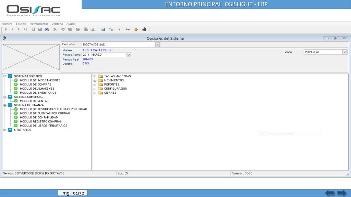This screenshot has height=197, width=351.
Task: Go to first record toolbar icon
Action: click(6, 29)
